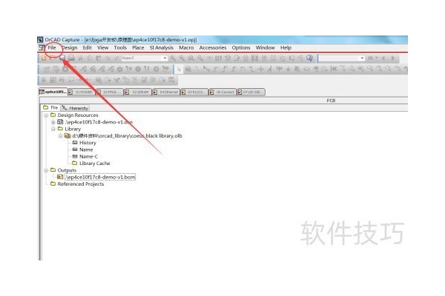The height and width of the screenshot is (296, 445).
Task: Click the Print toolbar icon
Action: pyautogui.click(x=71, y=58)
